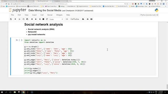Click the import networkx as nx line
The height and width of the screenshot is (94, 168).
point(35,40)
